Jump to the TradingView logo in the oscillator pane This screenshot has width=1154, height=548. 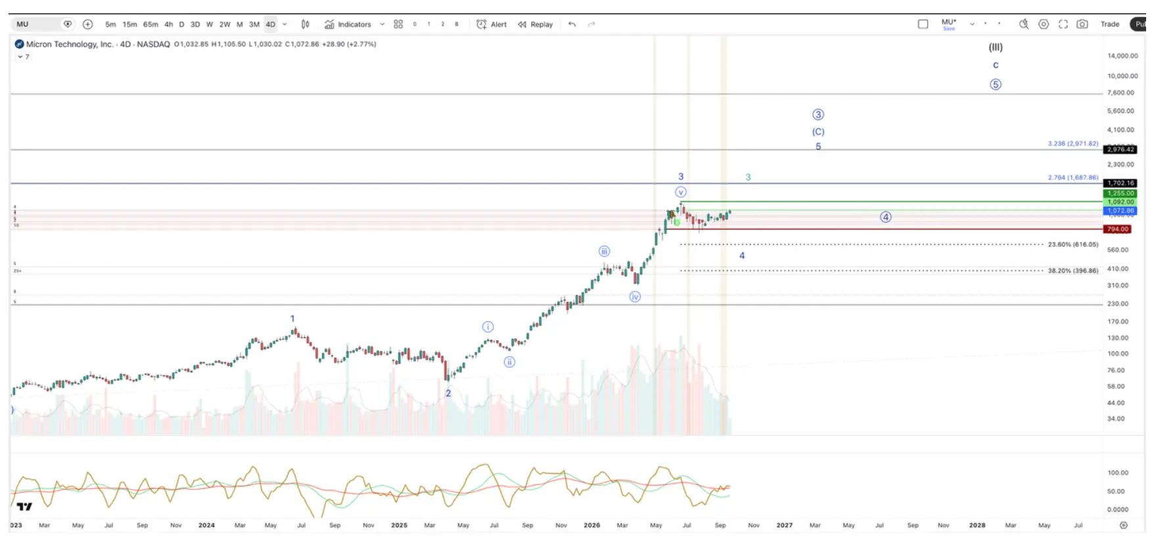coord(24,507)
